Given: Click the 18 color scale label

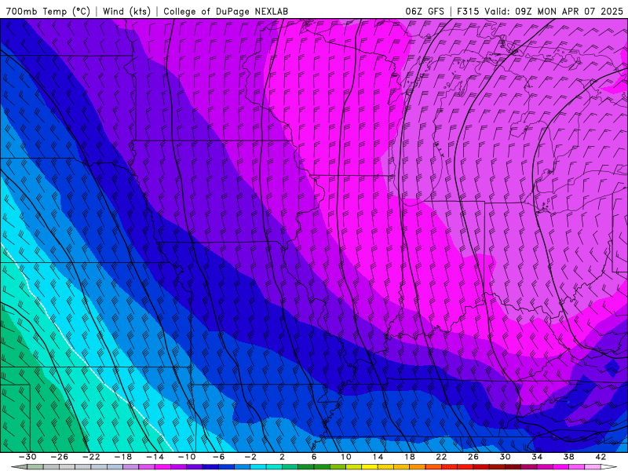Looking at the screenshot, I should 409,457.
